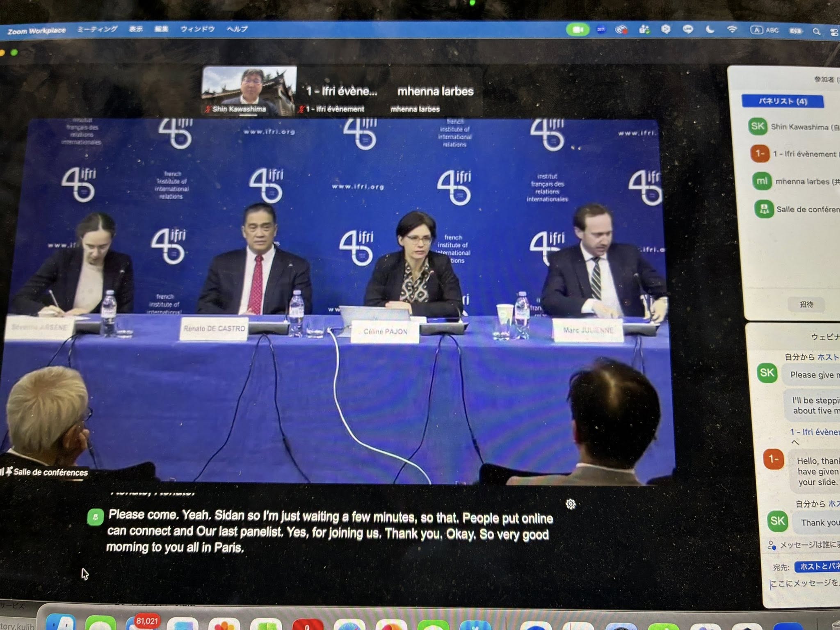
Task: Open the Wi-Fi status menu
Action: pyautogui.click(x=732, y=30)
